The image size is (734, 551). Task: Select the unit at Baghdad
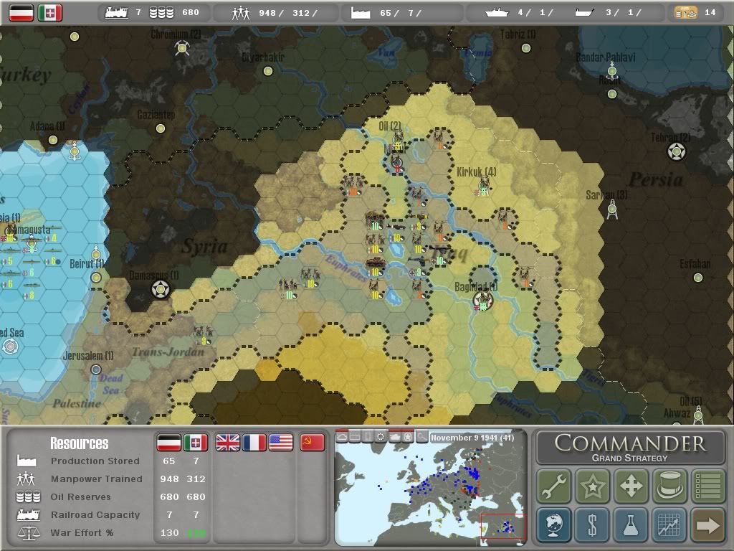pyautogui.click(x=482, y=301)
